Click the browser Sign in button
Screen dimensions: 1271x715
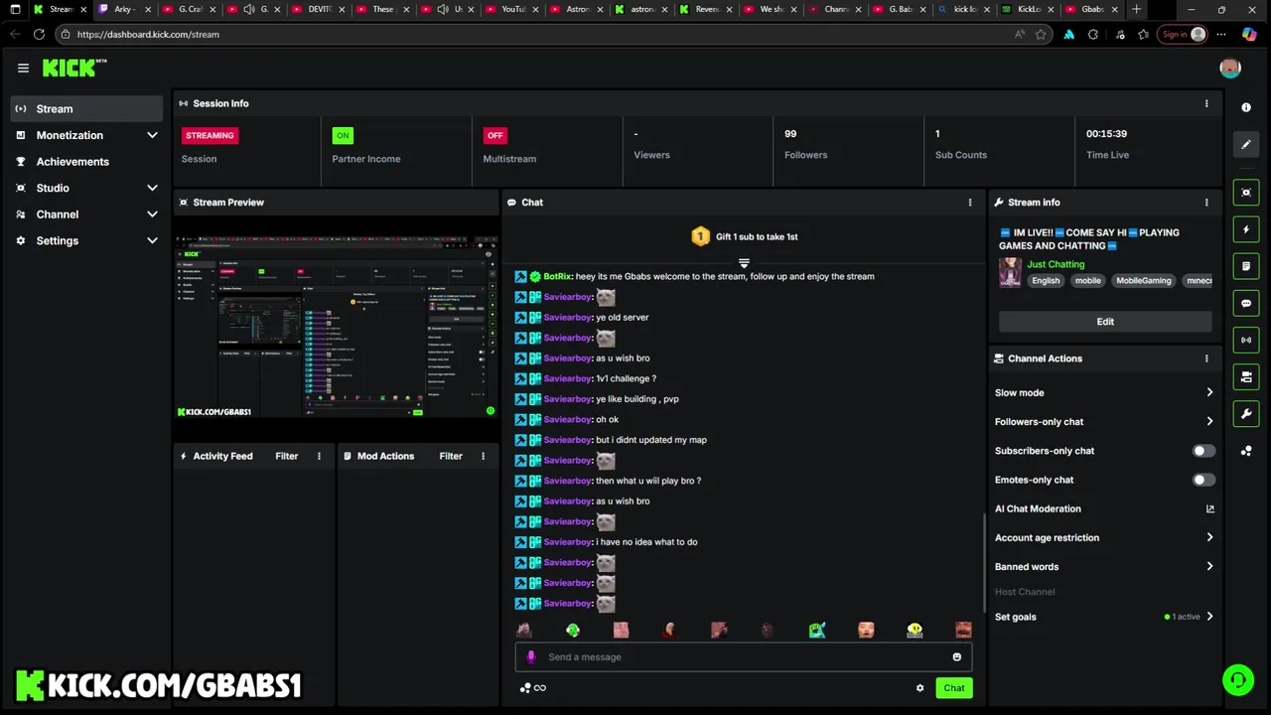coord(1184,34)
